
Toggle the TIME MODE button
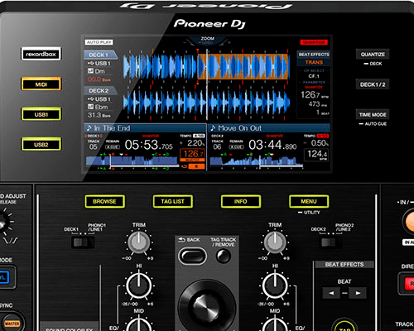click(373, 114)
